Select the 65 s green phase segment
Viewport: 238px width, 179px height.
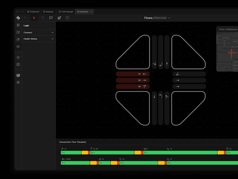202,163
